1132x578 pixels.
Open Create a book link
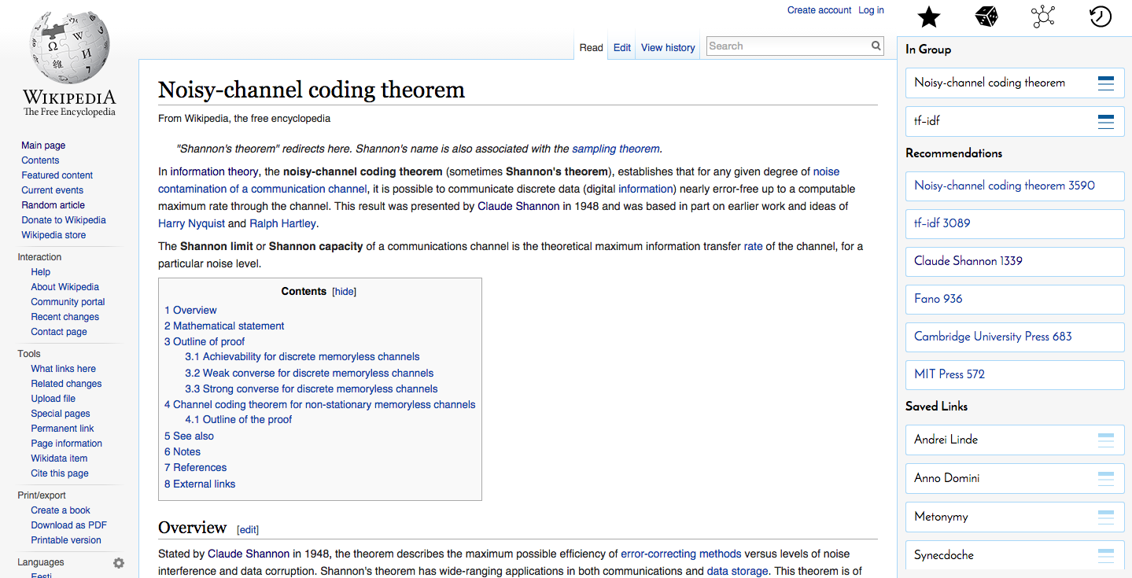61,510
